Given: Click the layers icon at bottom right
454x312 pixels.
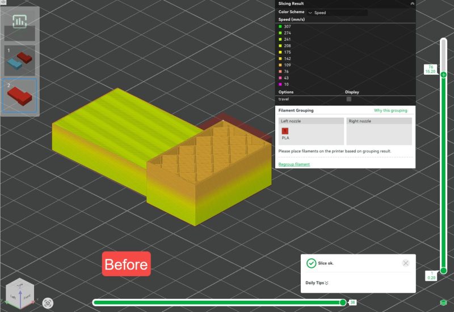Looking at the screenshot, I should tap(443, 302).
